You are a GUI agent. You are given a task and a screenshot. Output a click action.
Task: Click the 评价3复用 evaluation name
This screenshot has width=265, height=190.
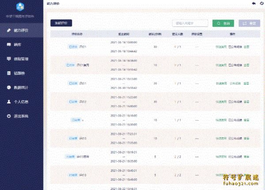click(83, 157)
